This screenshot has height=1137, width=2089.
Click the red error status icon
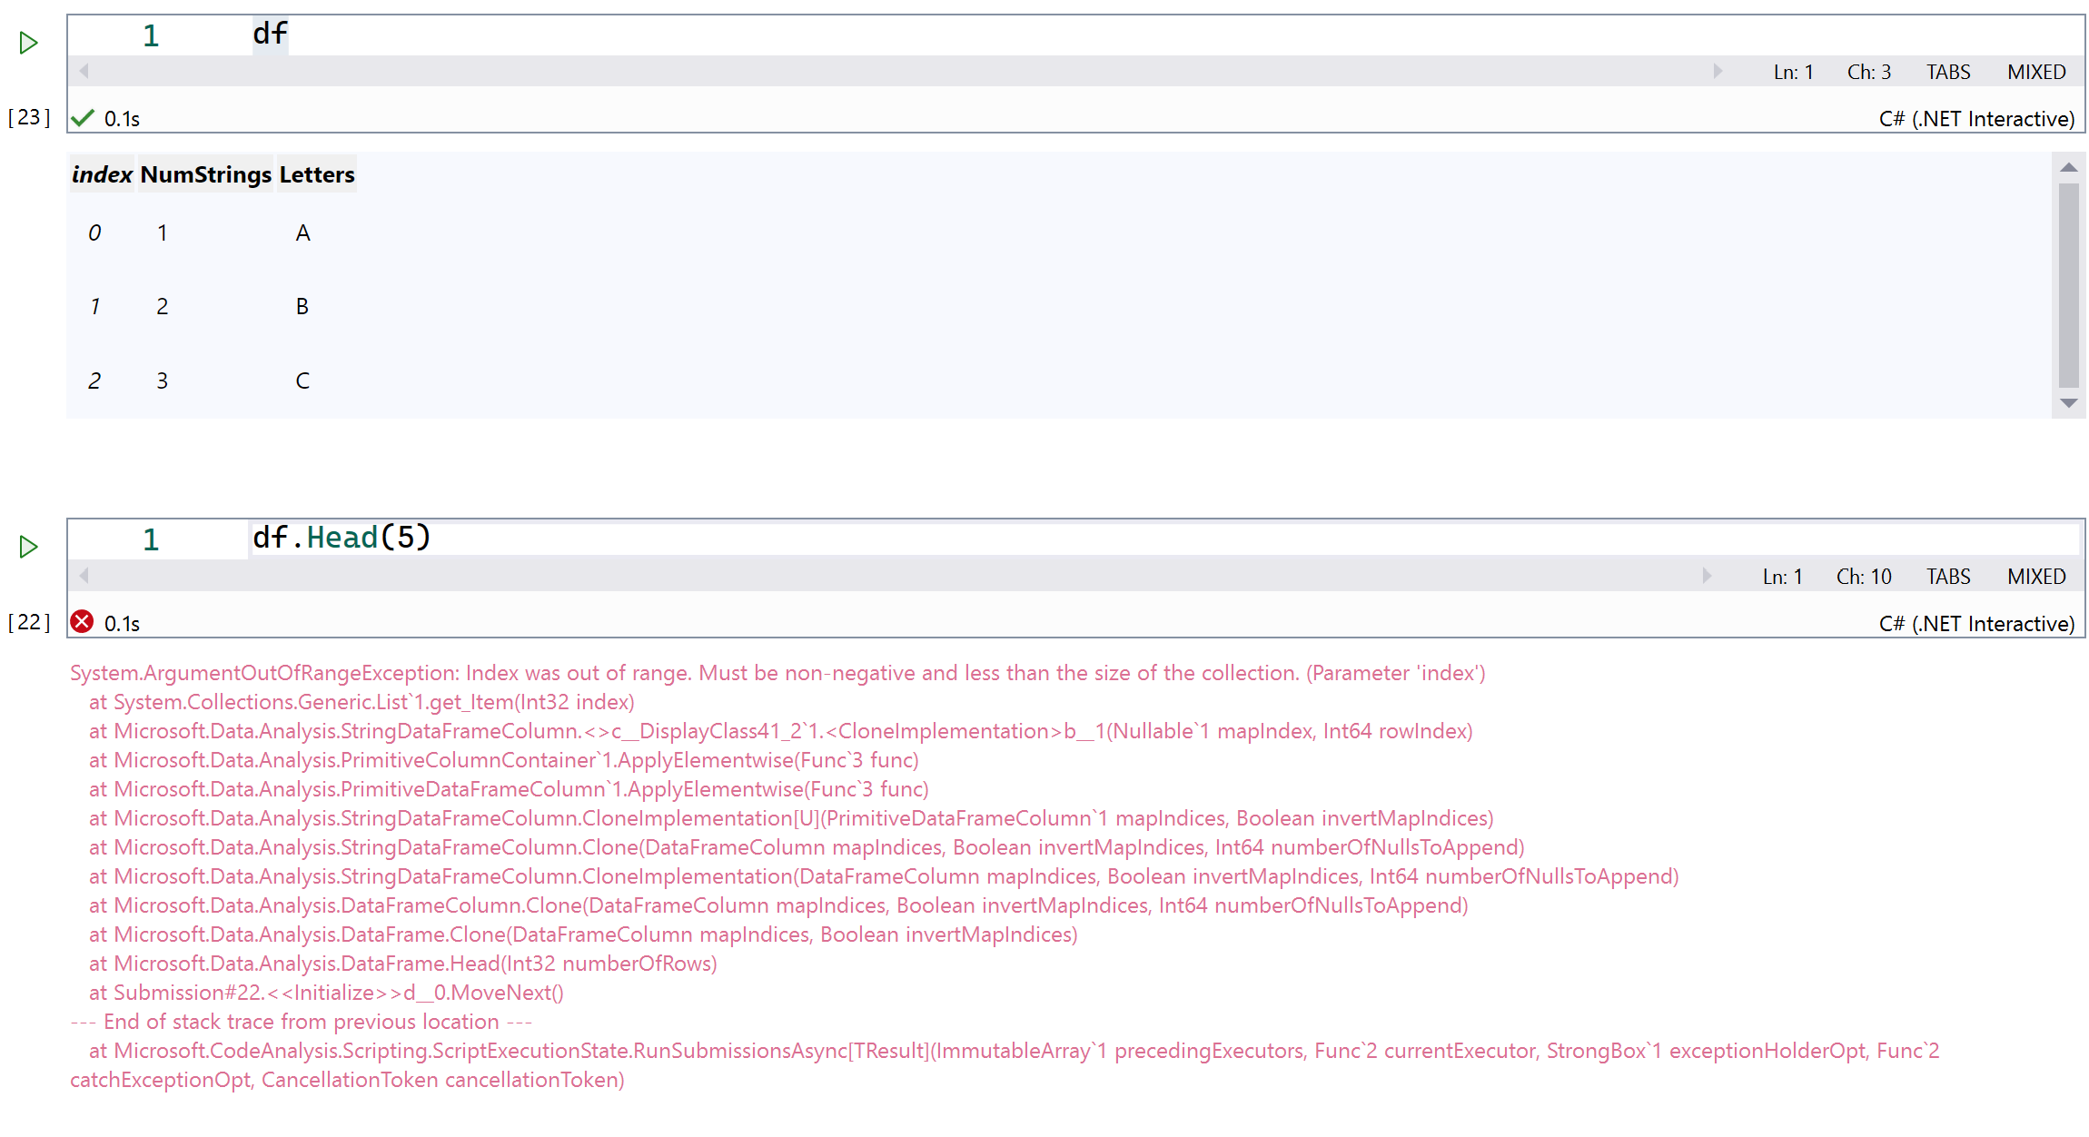82,622
